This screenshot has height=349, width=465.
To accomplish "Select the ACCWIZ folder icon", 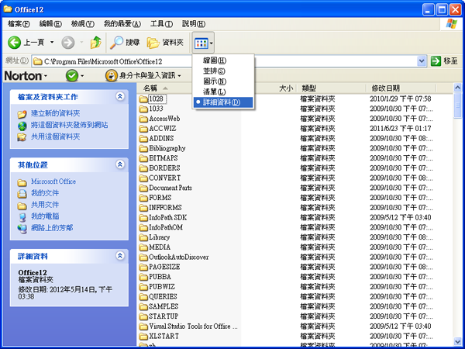I will point(143,129).
